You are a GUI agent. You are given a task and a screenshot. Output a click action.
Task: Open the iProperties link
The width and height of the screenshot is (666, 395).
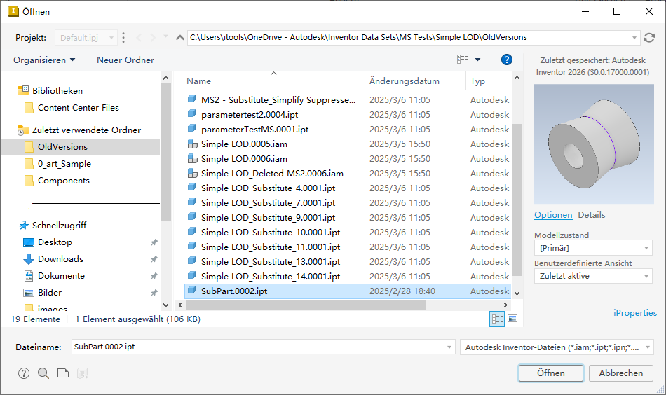[634, 313]
